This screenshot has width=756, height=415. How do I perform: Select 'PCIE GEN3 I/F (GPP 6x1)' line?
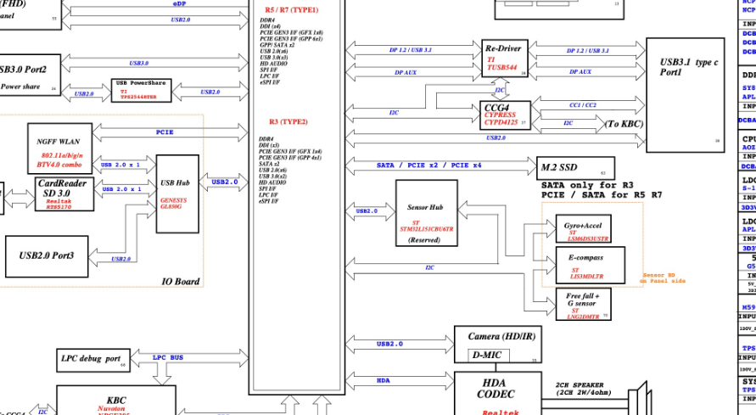[291, 39]
